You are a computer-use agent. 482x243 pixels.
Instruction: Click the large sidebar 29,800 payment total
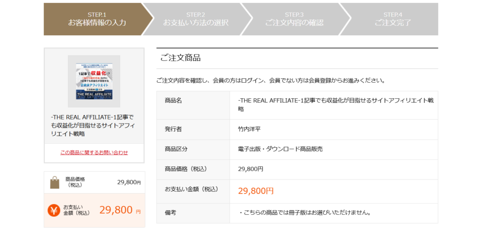(x=116, y=210)
